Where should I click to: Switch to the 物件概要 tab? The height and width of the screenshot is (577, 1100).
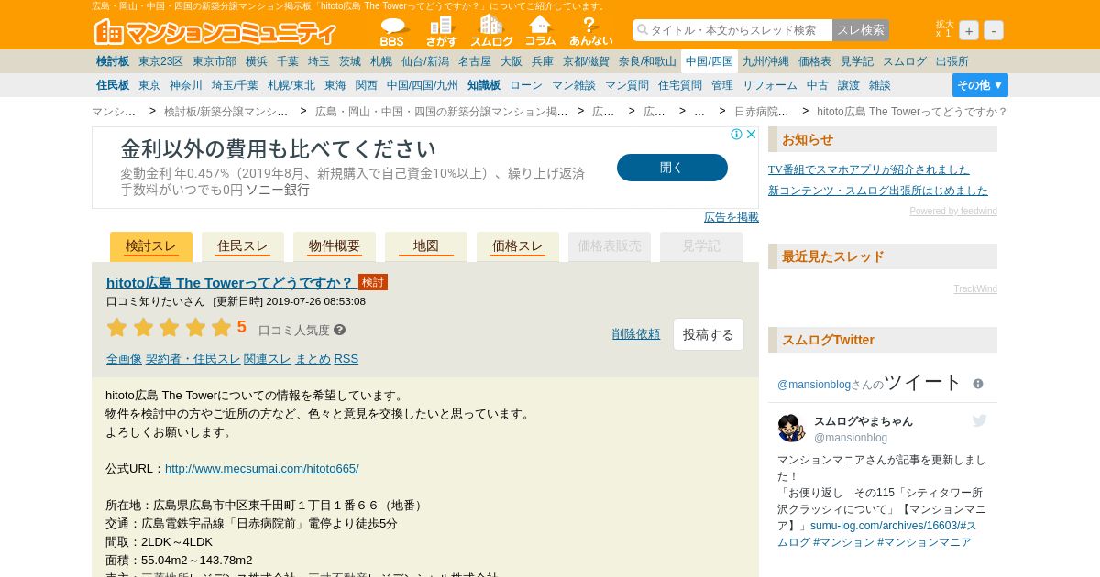point(335,246)
